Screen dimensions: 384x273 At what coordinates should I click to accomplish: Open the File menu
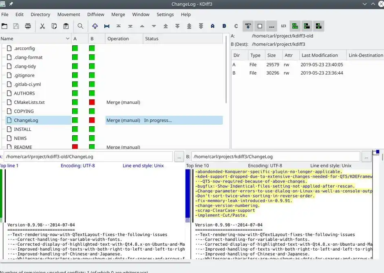point(4,14)
